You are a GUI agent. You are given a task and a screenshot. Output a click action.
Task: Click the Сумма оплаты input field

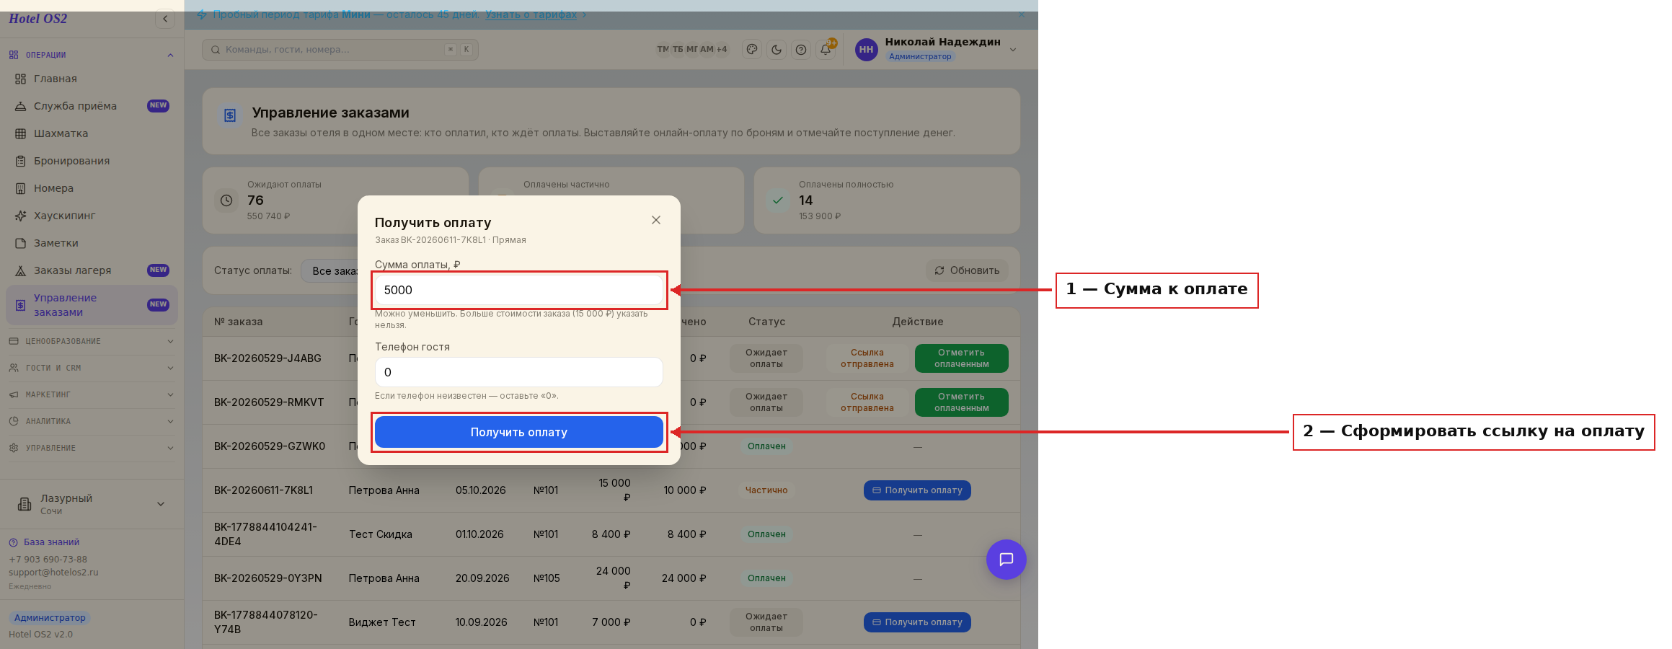point(519,290)
